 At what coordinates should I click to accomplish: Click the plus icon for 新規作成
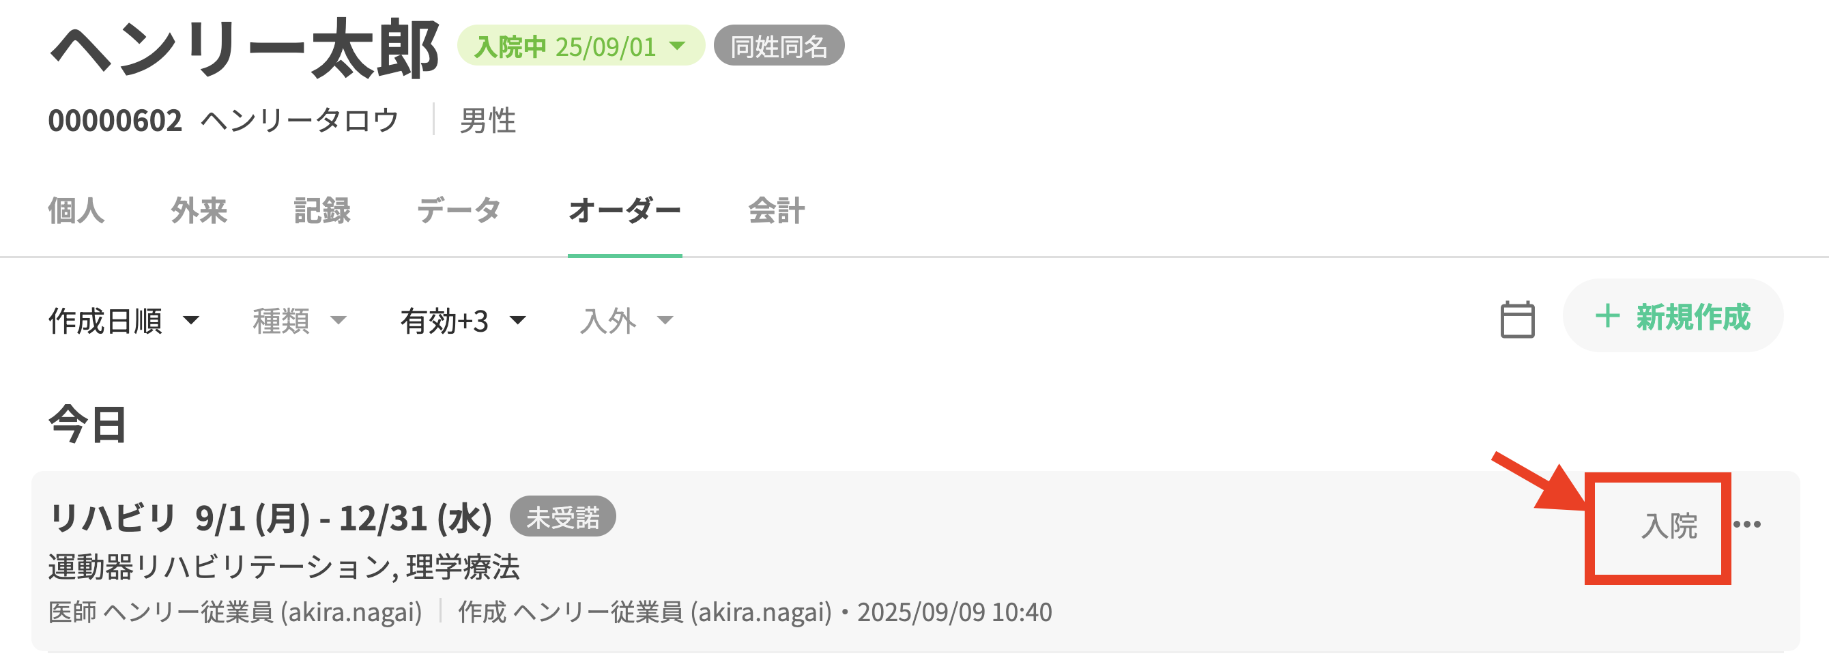1607,317
